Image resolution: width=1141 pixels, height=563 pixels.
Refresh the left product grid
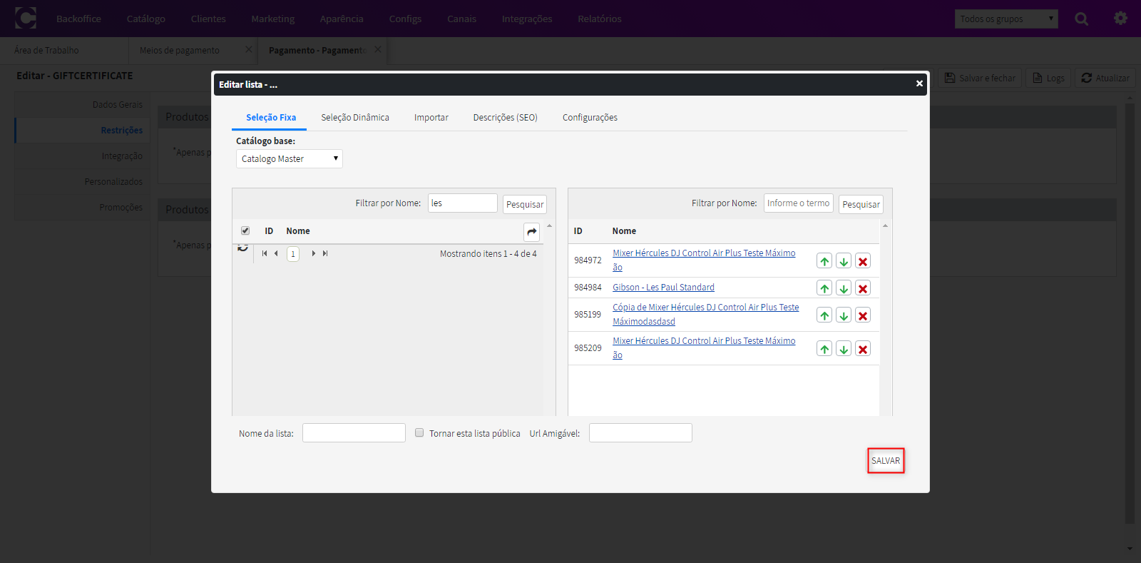(x=243, y=248)
